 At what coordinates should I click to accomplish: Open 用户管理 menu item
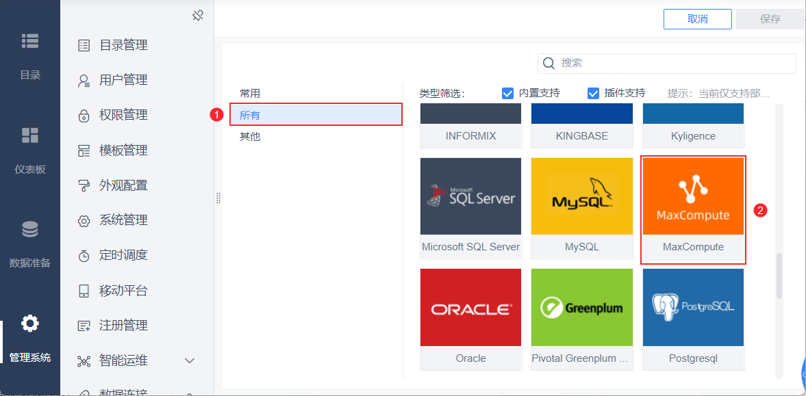point(123,81)
